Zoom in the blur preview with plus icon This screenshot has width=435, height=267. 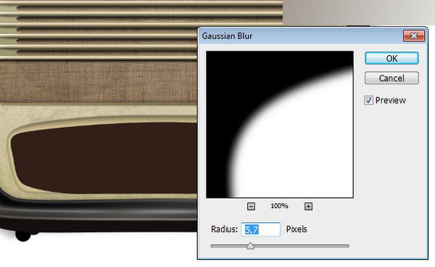tap(308, 206)
